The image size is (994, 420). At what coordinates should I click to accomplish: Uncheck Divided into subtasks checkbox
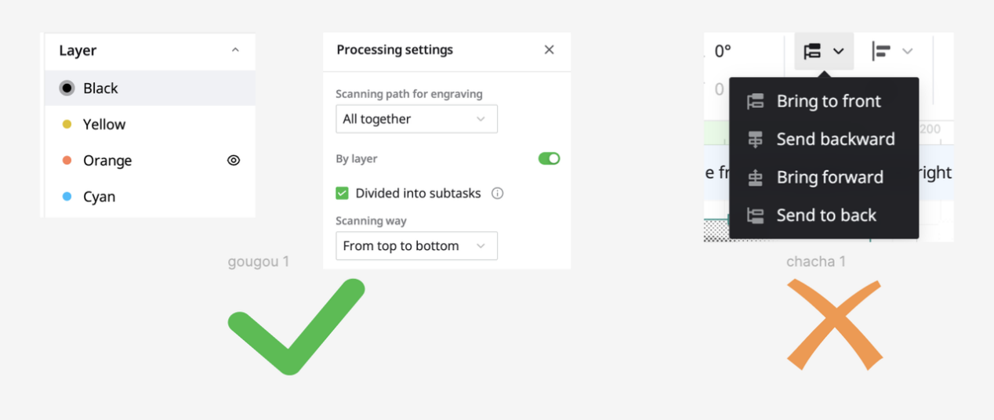coord(343,194)
